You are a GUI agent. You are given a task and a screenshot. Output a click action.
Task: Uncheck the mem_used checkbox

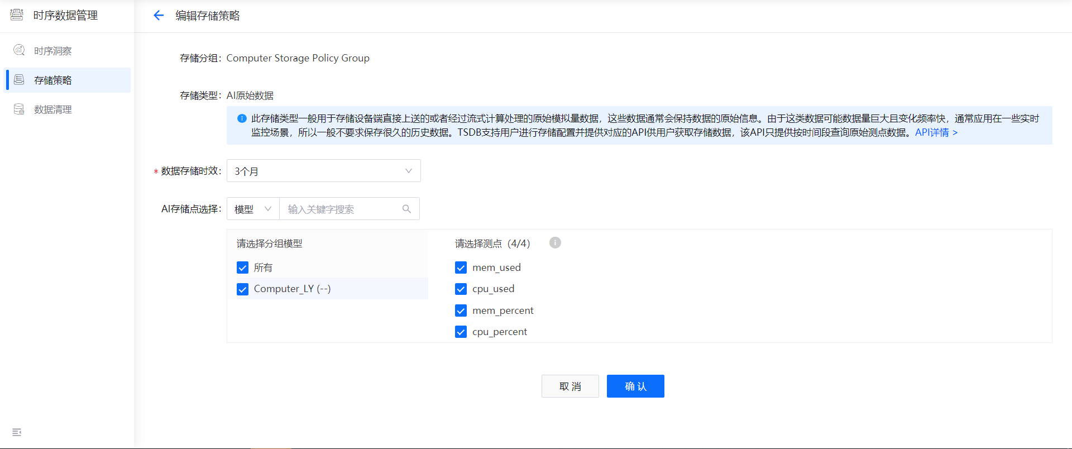coord(461,268)
